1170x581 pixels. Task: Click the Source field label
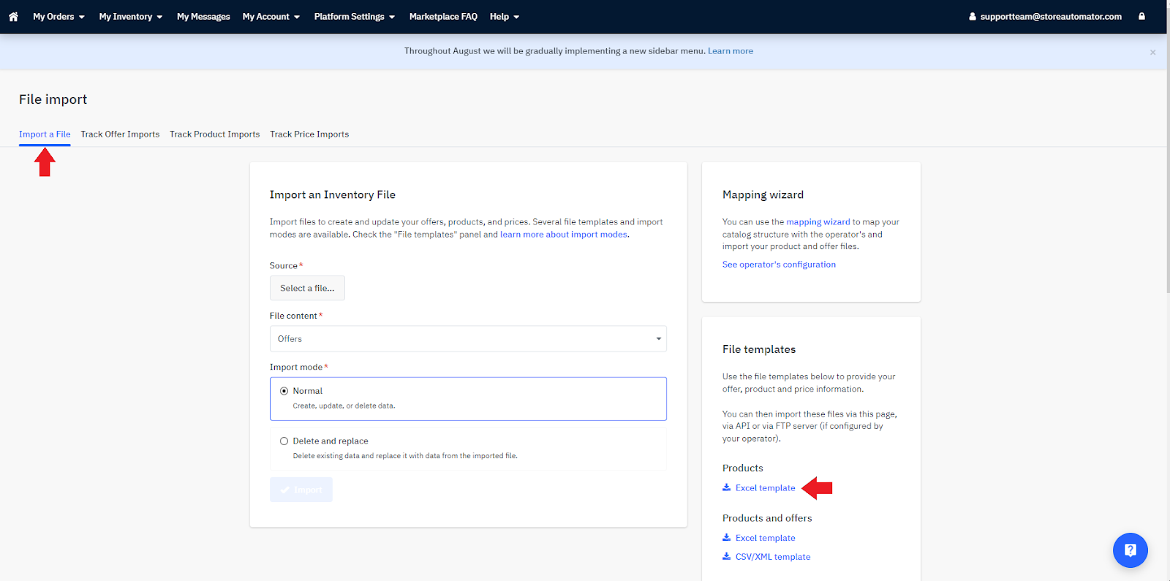click(x=284, y=266)
